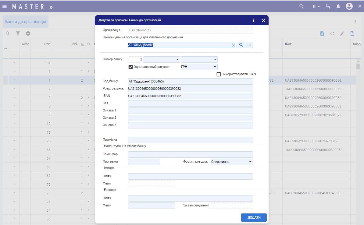Enable the Використовувати IBAN checkbox
This screenshot has width=364, height=225.
tap(219, 74)
